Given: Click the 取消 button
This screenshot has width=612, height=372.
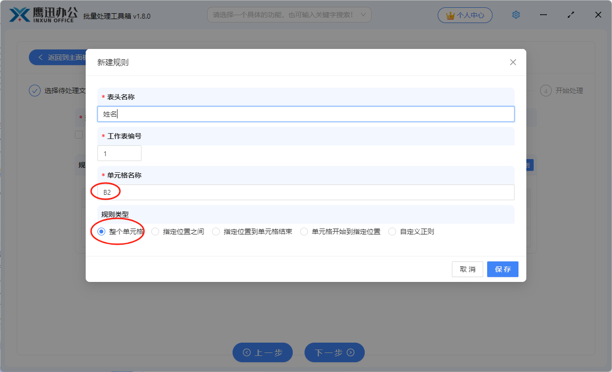Looking at the screenshot, I should pyautogui.click(x=467, y=269).
